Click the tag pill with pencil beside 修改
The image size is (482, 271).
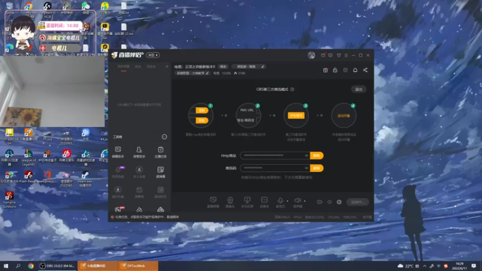point(249,67)
